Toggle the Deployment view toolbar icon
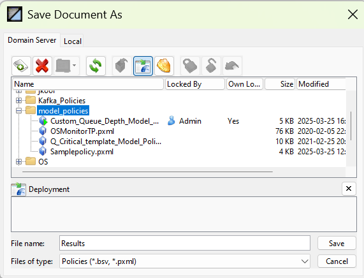Screen dimensions: 364x278 143,66
